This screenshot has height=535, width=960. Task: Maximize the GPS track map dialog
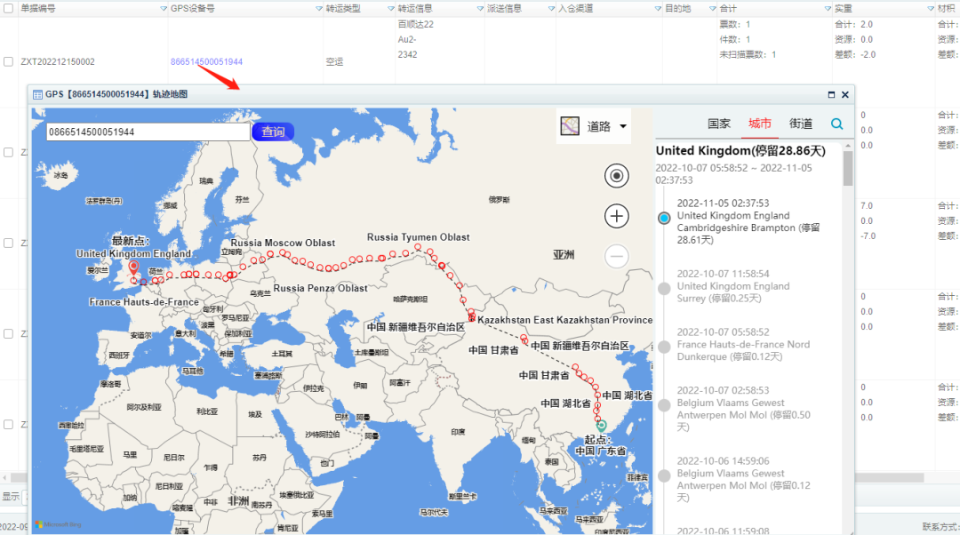[831, 94]
